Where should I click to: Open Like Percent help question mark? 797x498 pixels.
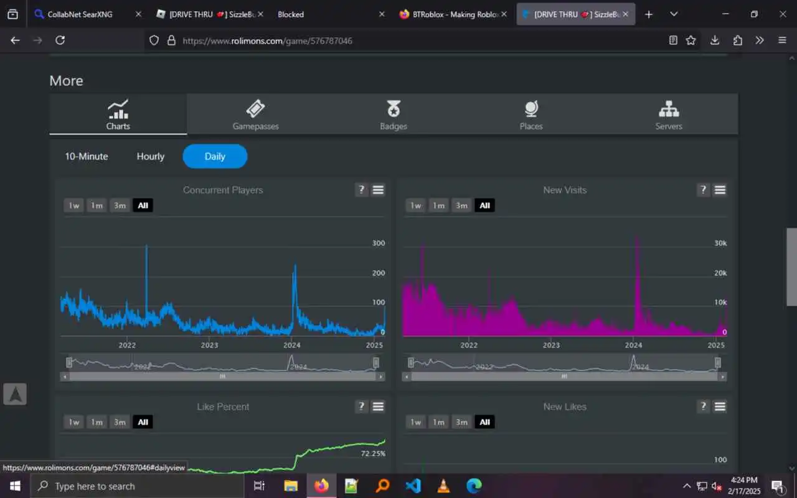pyautogui.click(x=361, y=406)
